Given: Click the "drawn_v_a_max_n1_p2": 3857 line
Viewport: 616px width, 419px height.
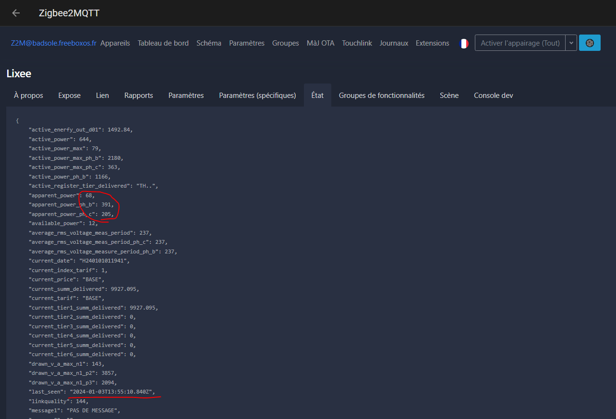Looking at the screenshot, I should [72, 373].
